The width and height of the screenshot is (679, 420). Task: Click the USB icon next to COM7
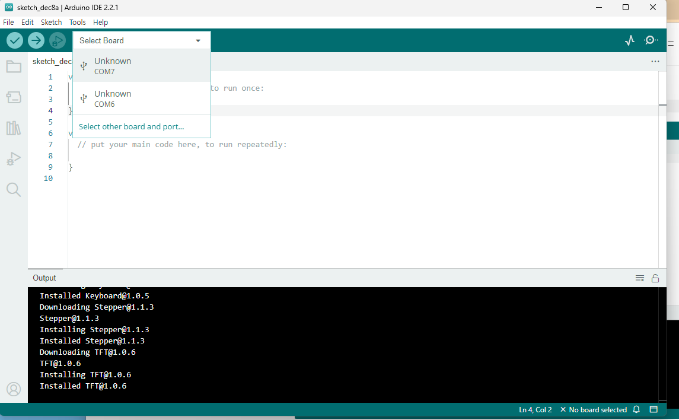(x=84, y=66)
